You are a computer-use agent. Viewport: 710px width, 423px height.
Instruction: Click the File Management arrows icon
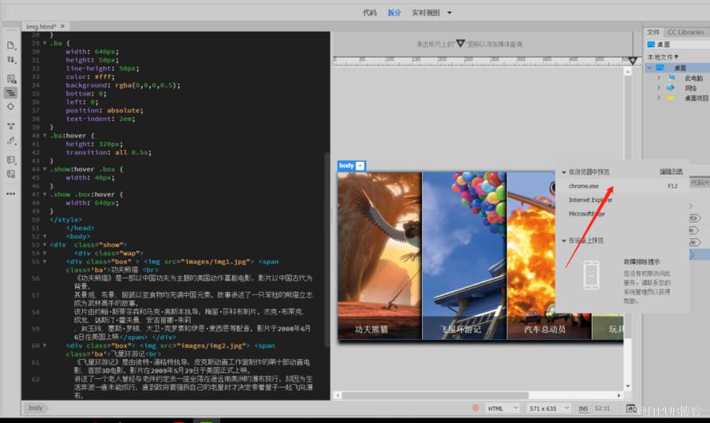click(11, 60)
